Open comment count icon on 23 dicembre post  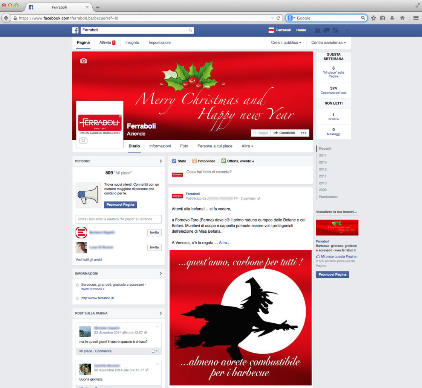pyautogui.click(x=155, y=351)
